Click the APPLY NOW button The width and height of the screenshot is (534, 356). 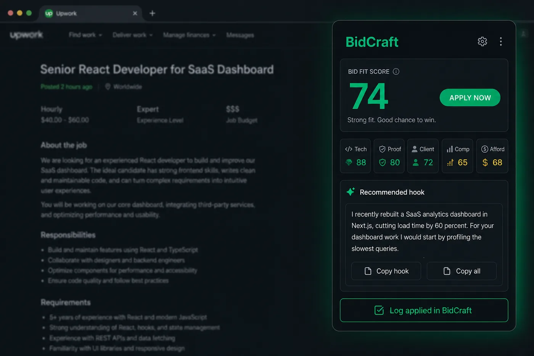tap(470, 98)
